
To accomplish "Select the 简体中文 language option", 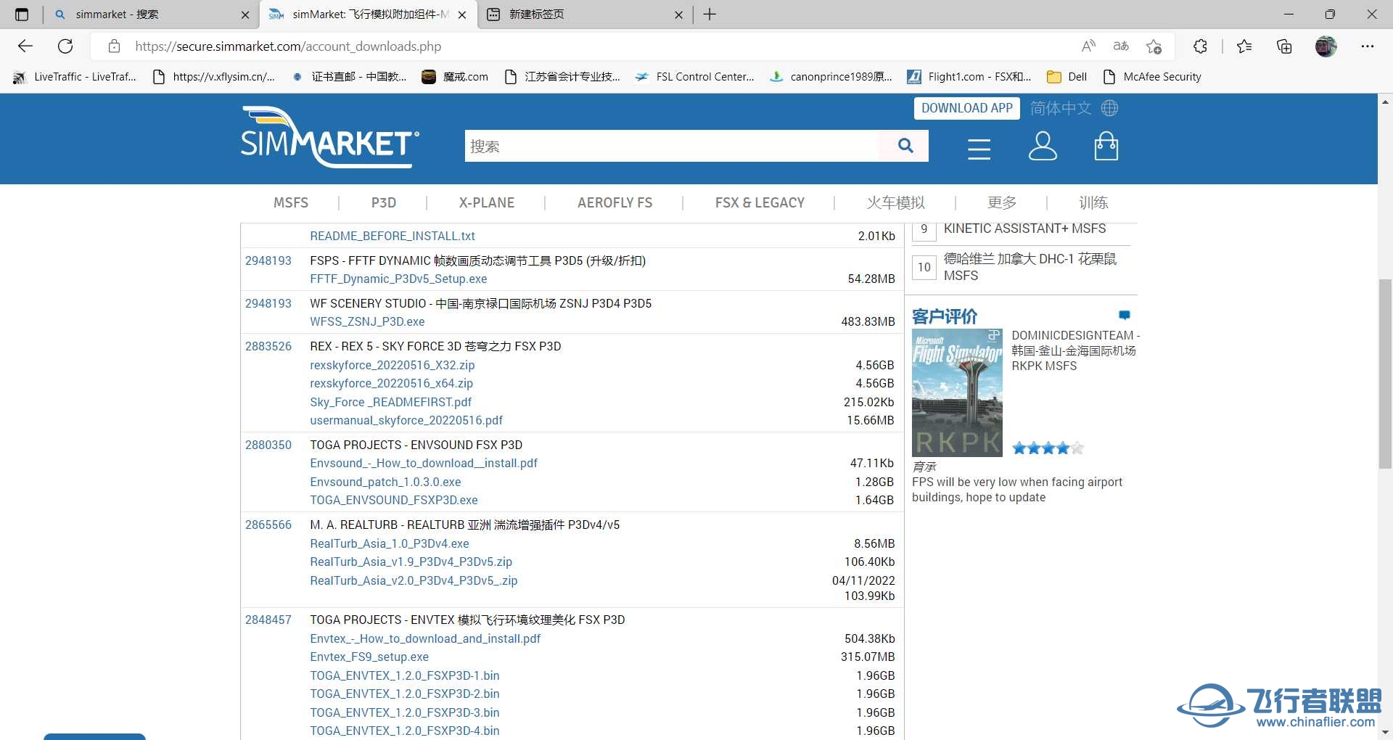I will point(1061,108).
